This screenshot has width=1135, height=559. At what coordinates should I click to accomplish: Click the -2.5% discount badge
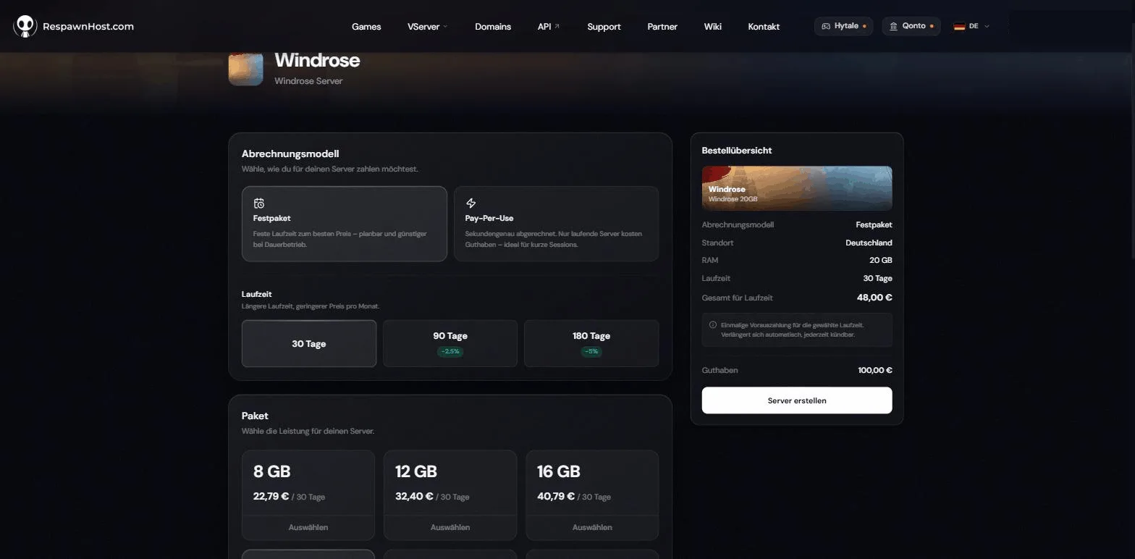coord(450,351)
